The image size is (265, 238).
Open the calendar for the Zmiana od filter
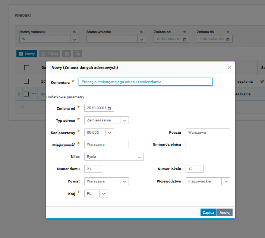[x=186, y=39]
